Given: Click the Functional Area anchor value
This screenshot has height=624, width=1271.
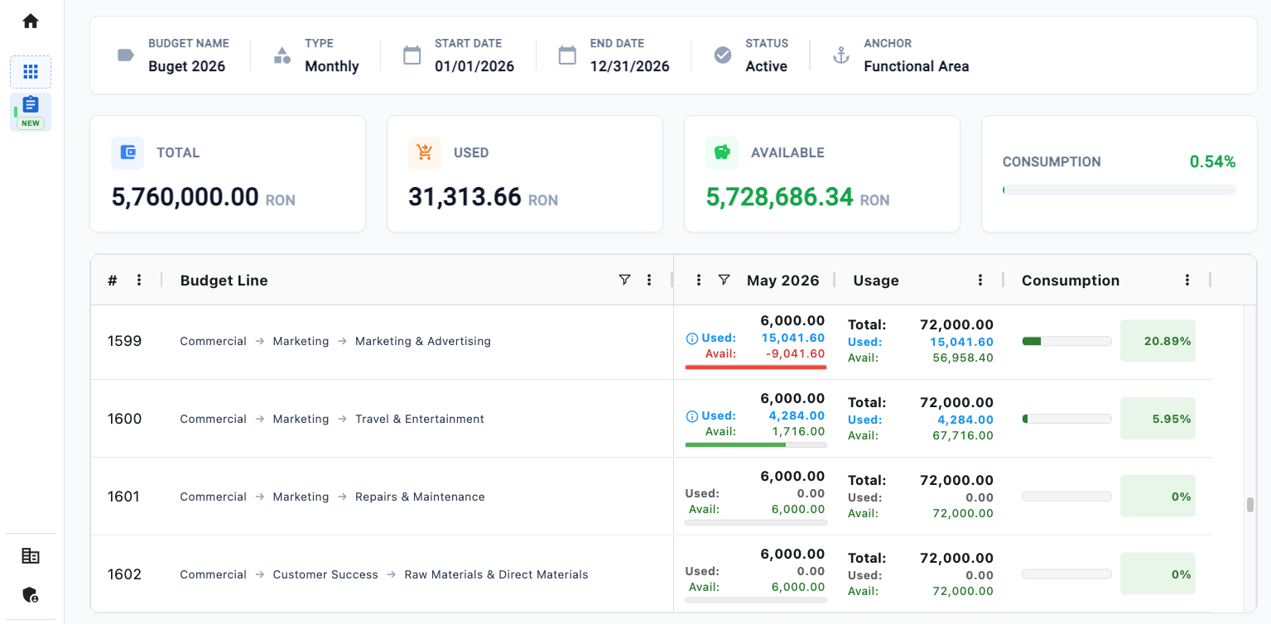Looking at the screenshot, I should point(917,66).
